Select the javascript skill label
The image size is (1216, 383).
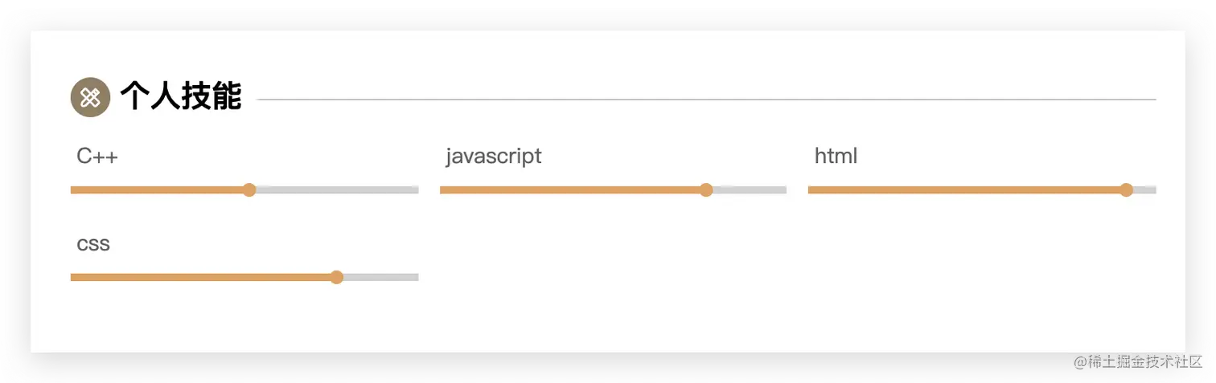click(x=494, y=157)
